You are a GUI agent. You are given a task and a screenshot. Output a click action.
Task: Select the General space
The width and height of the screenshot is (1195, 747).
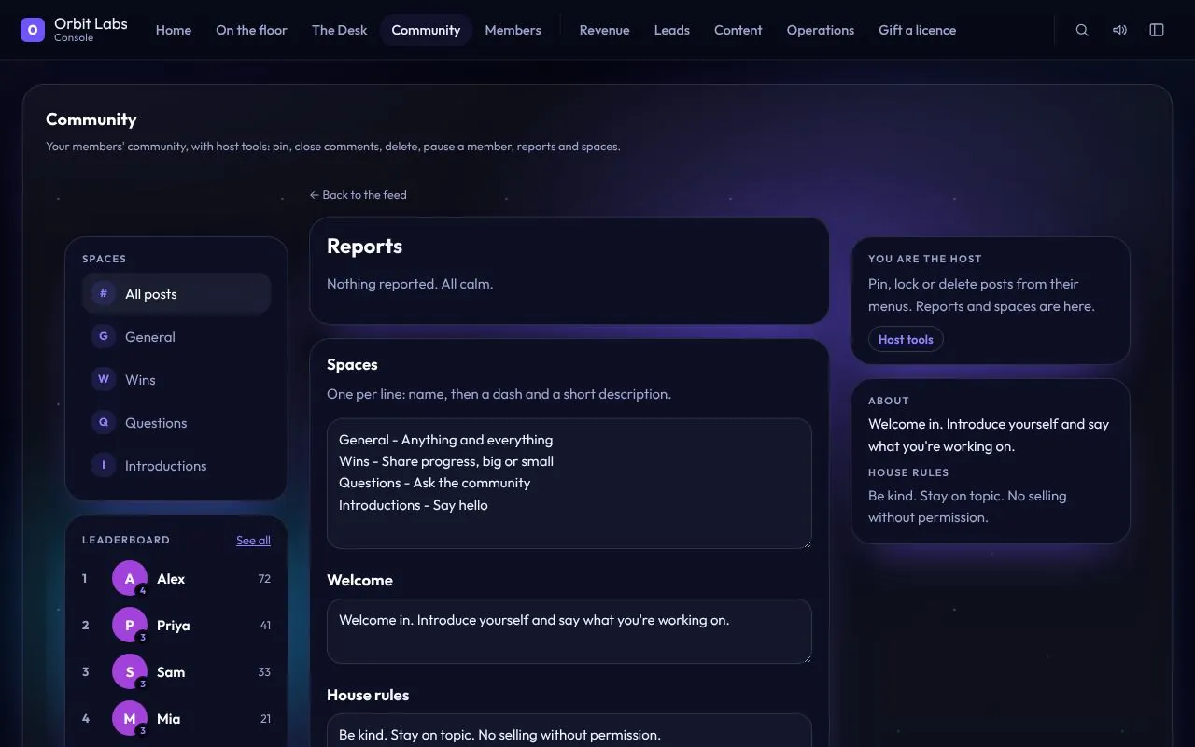176,336
